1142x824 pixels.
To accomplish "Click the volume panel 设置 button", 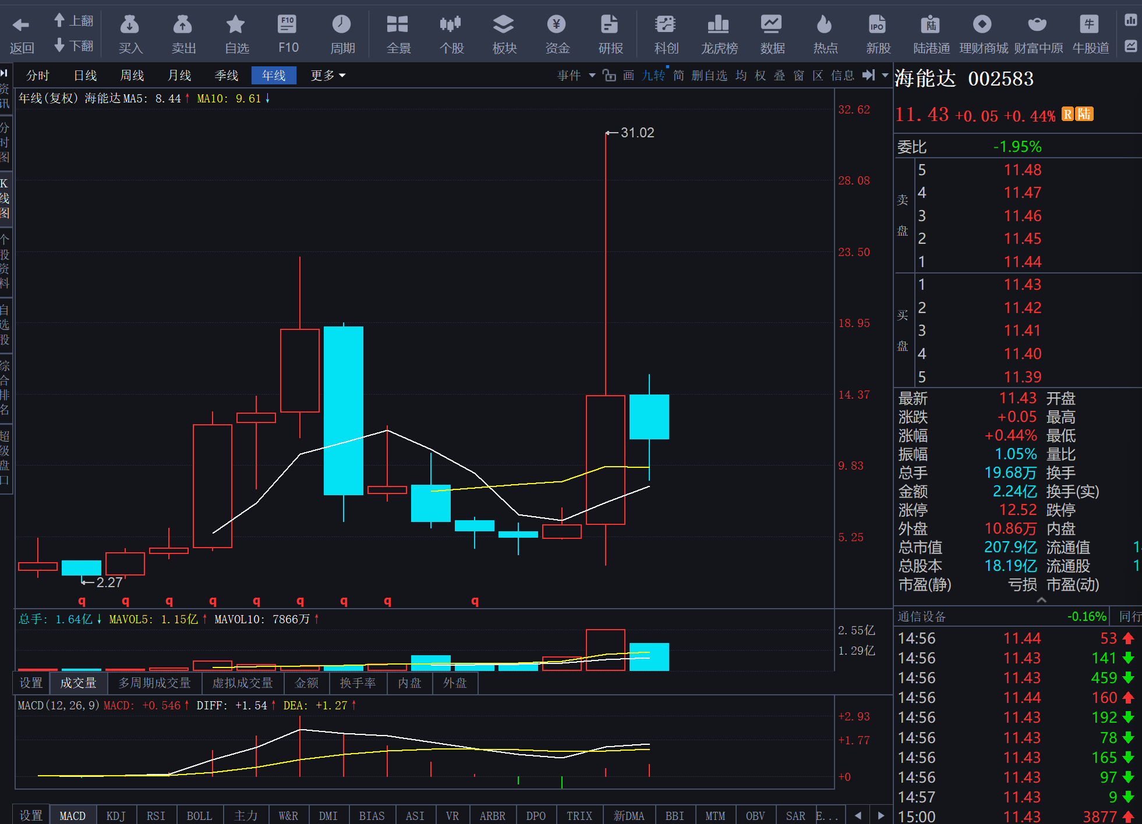I will pyautogui.click(x=31, y=683).
